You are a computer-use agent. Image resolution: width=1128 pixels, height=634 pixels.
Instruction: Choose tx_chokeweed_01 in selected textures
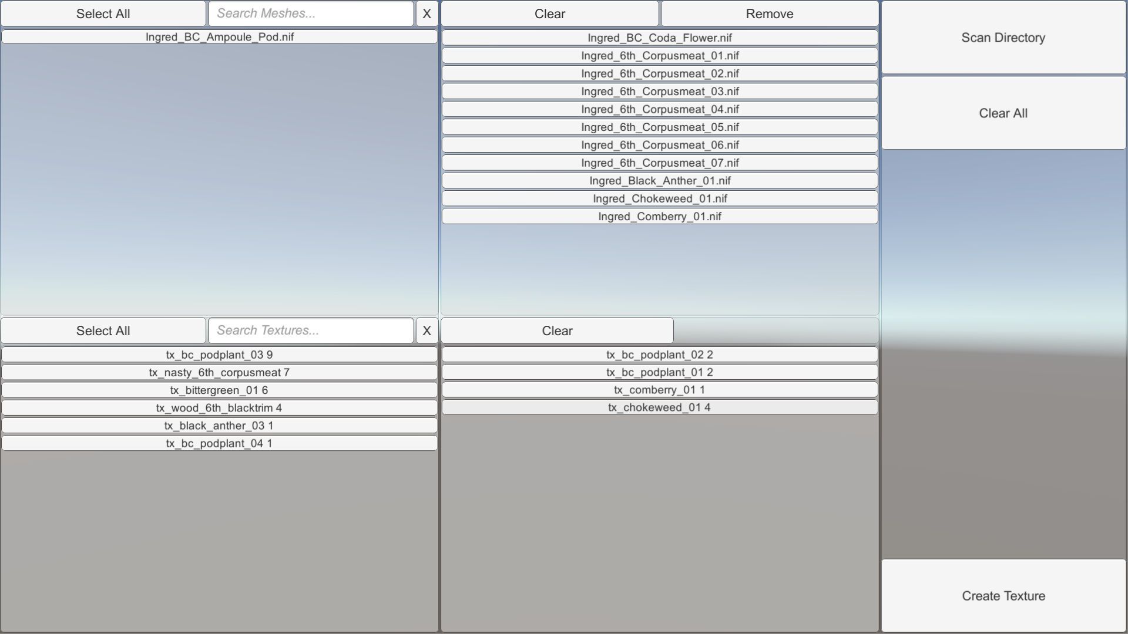click(x=660, y=407)
